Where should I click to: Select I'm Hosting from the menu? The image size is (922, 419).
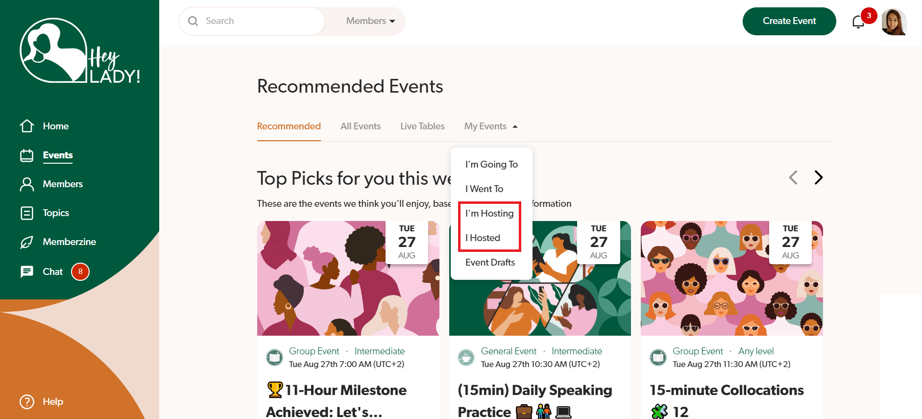click(x=489, y=213)
